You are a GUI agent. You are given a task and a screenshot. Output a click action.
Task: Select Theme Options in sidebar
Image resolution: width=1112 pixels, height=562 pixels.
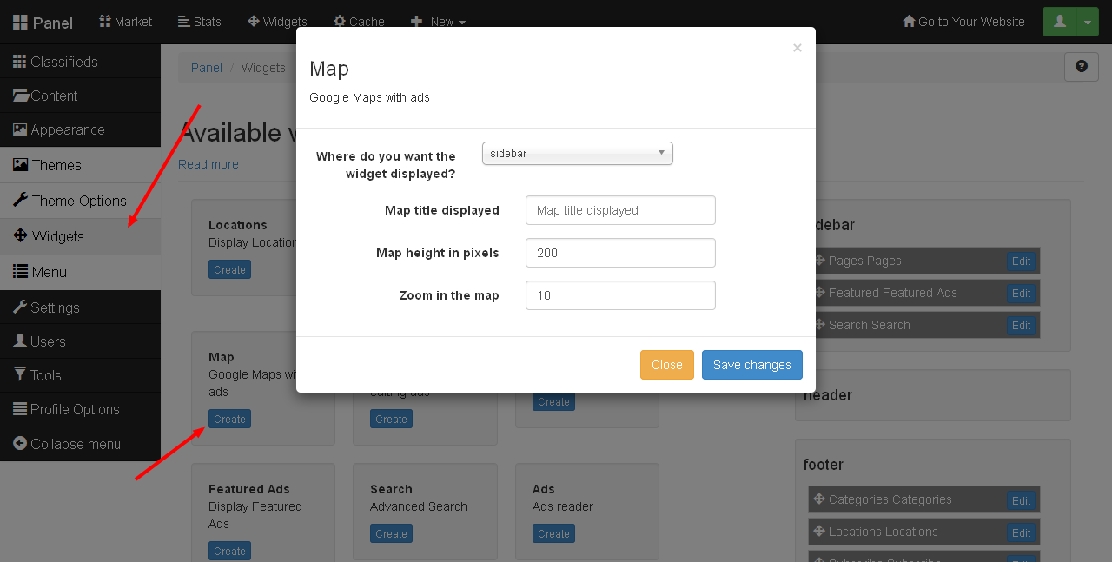pos(80,201)
